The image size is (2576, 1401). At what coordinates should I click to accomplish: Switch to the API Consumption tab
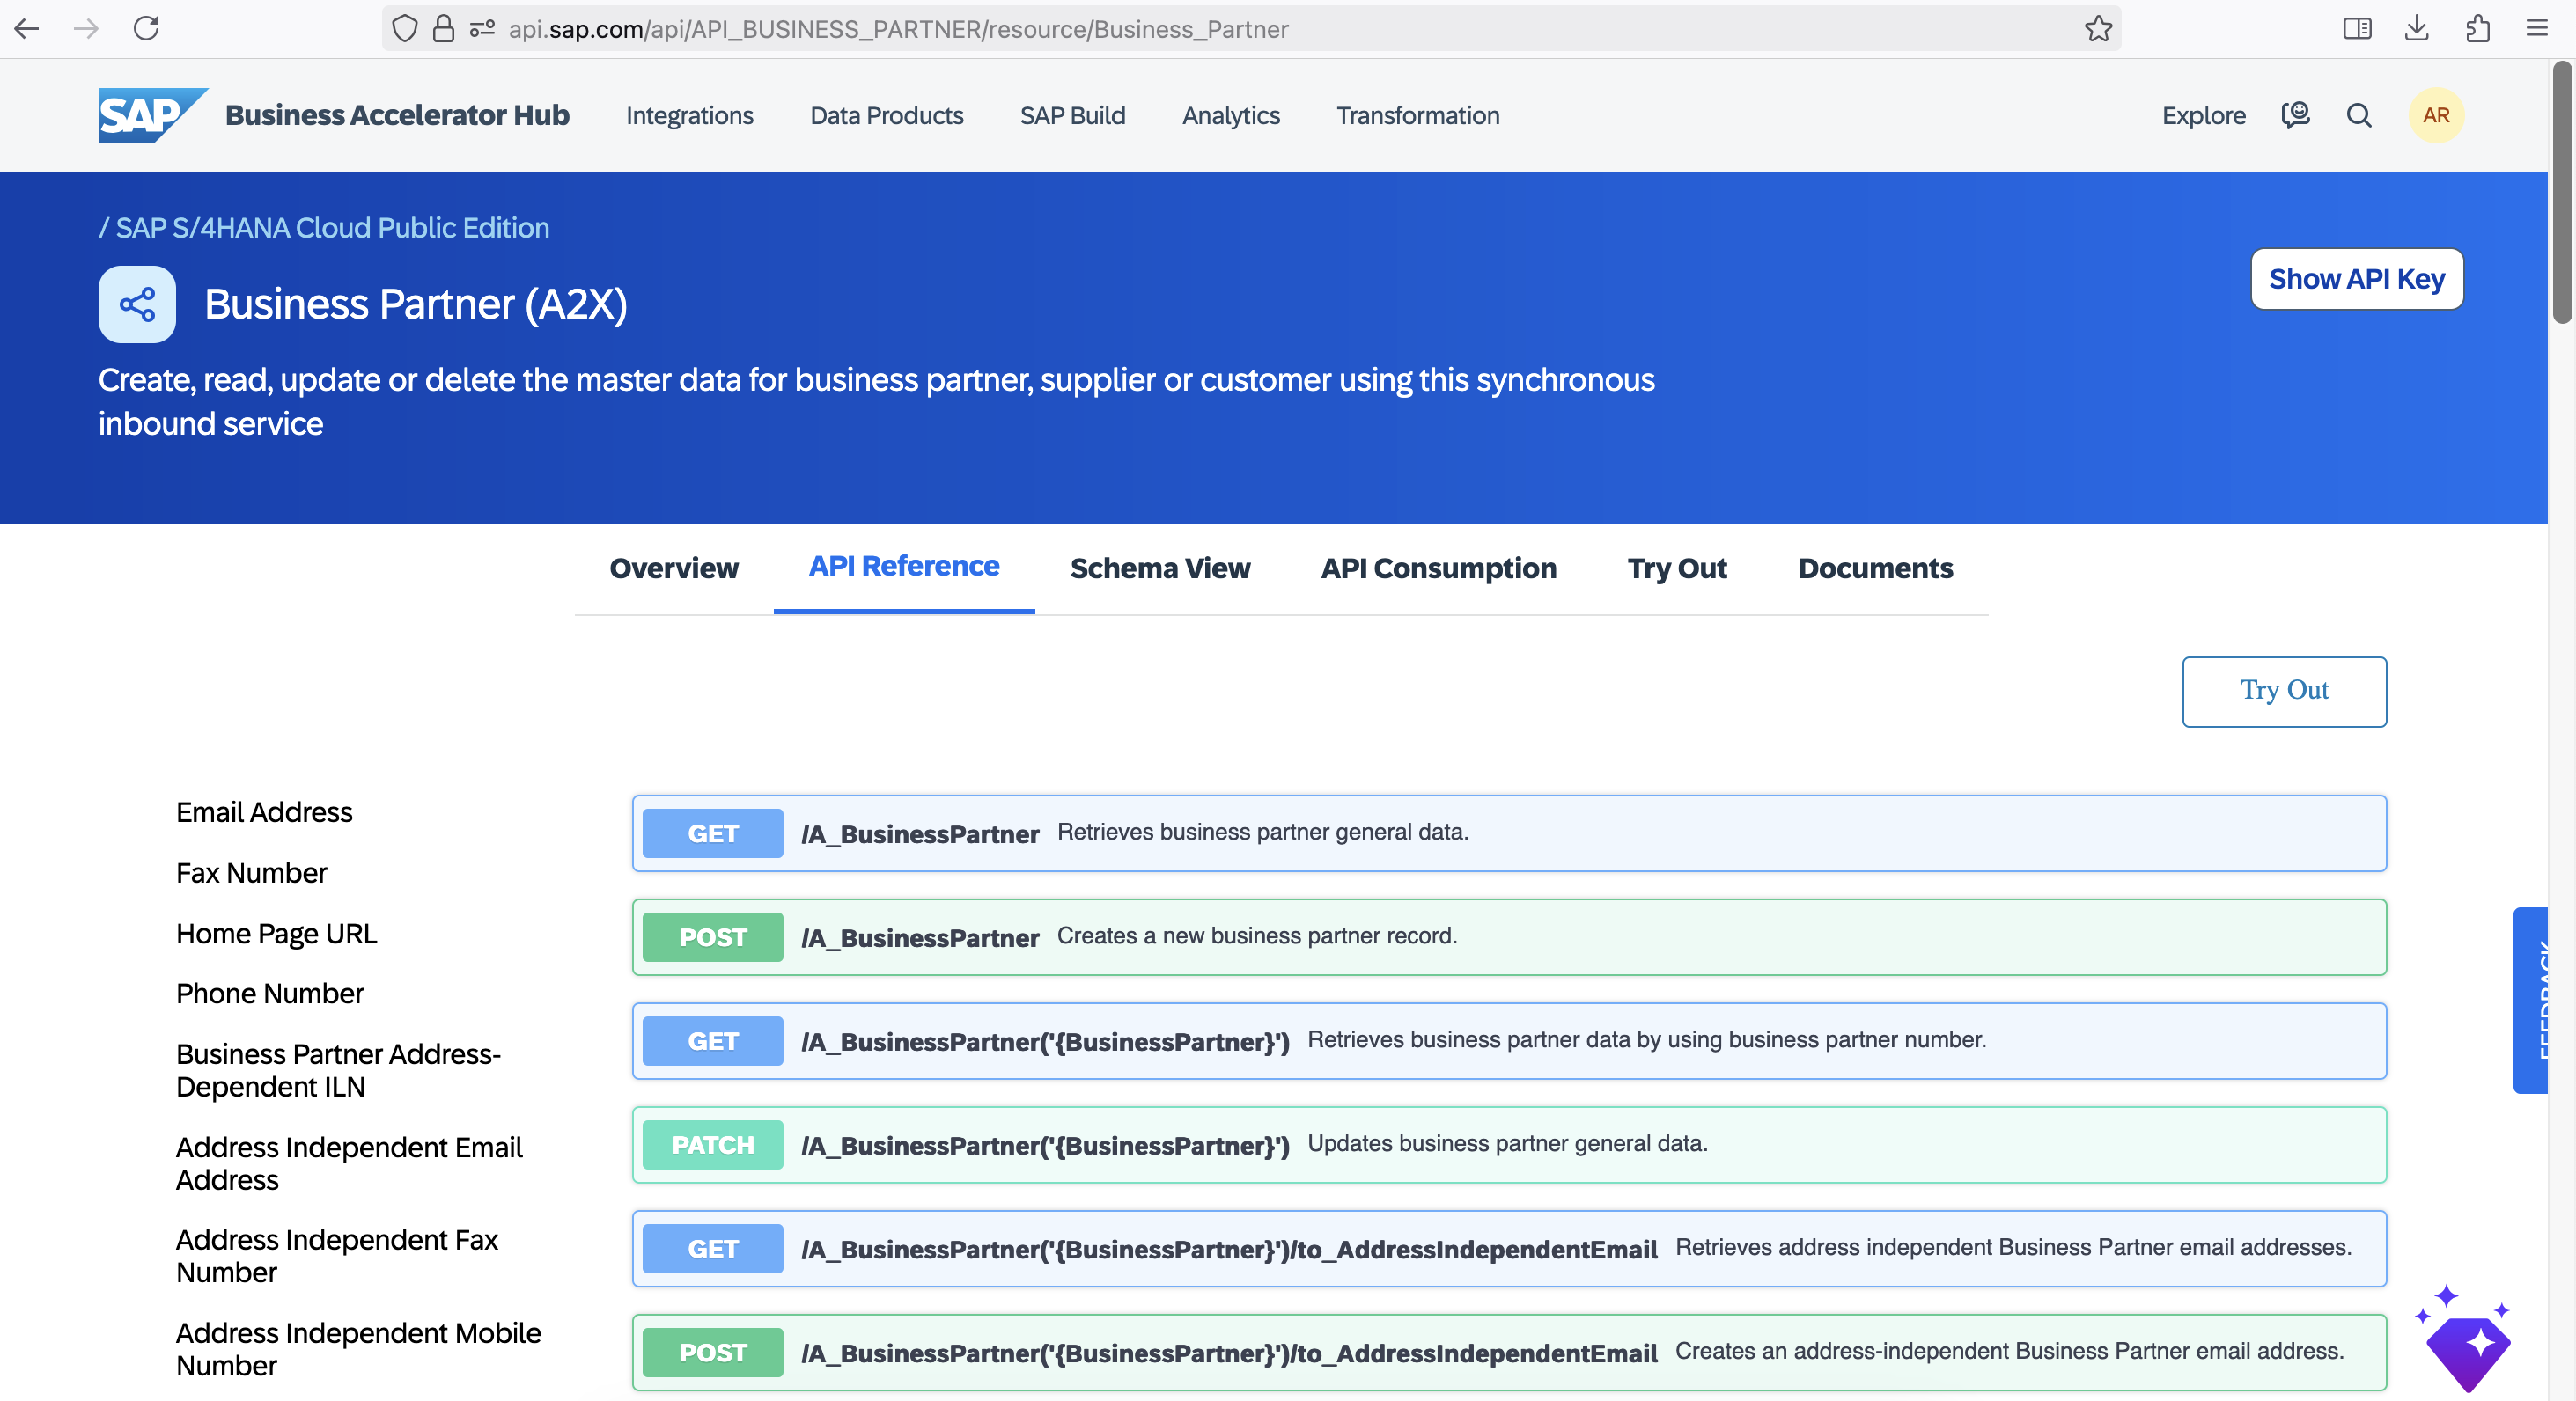1438,568
